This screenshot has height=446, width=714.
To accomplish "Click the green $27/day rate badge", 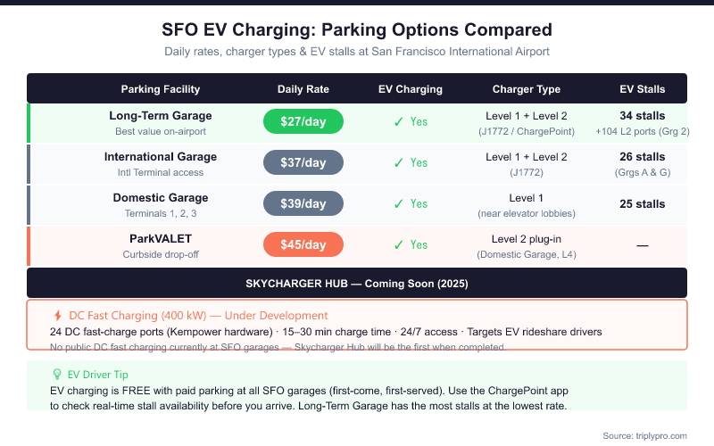I will (x=303, y=122).
